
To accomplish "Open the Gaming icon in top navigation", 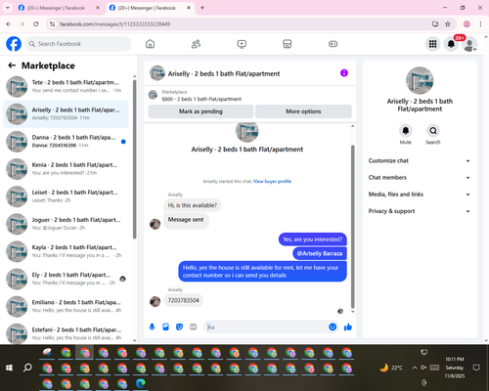I will coord(333,44).
